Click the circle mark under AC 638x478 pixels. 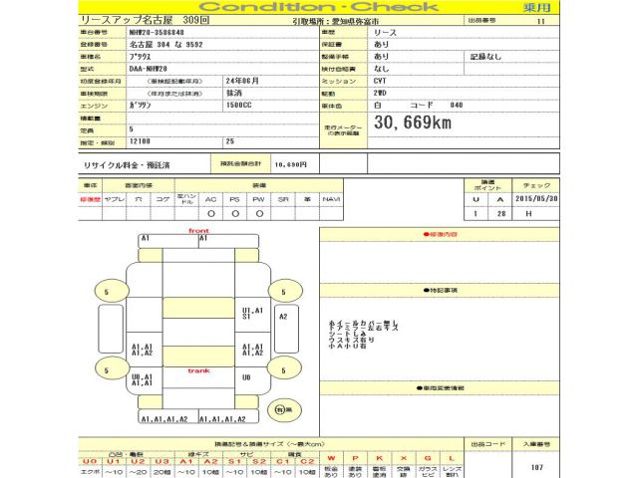tap(210, 213)
